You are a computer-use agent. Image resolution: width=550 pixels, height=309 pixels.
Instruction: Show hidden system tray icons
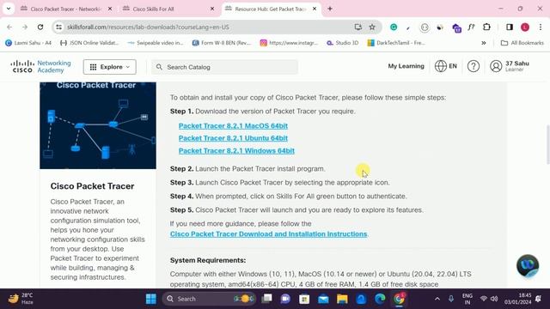coord(437,299)
